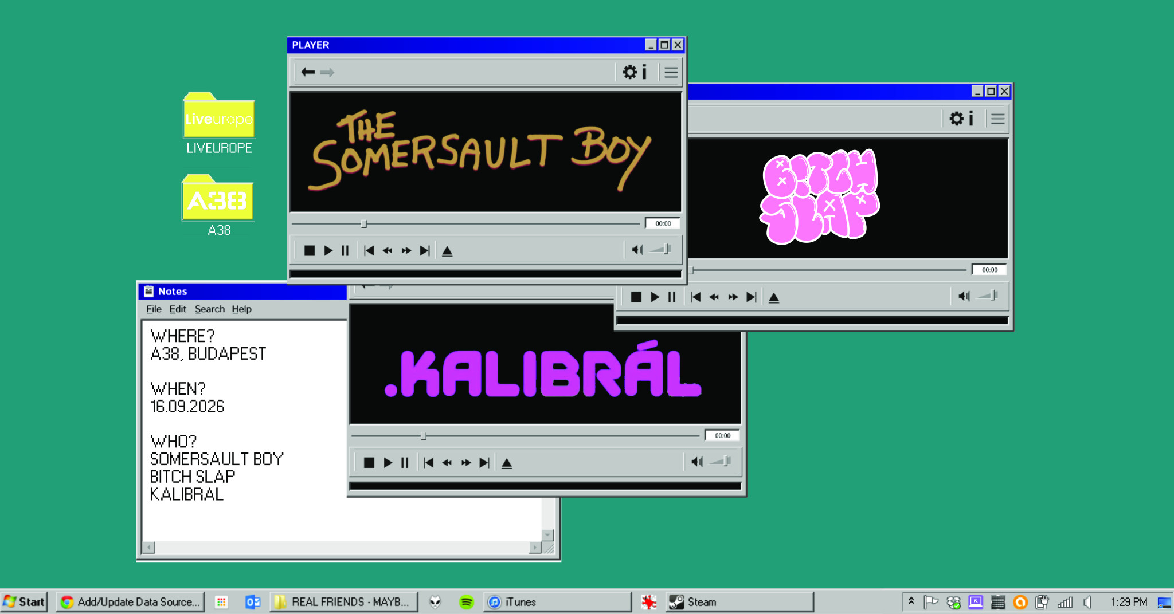Pause the Bitch Slap player

click(x=672, y=297)
